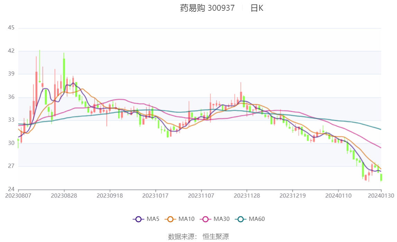Click the y-axis value 36
The width and height of the screenshot is (397, 242).
tap(11, 97)
